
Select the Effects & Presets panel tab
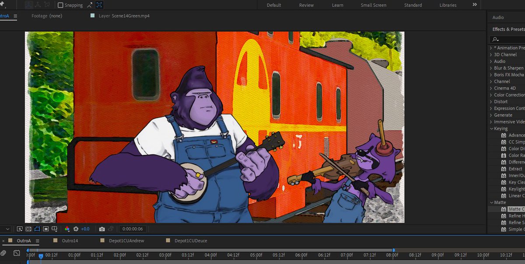[x=508, y=29]
